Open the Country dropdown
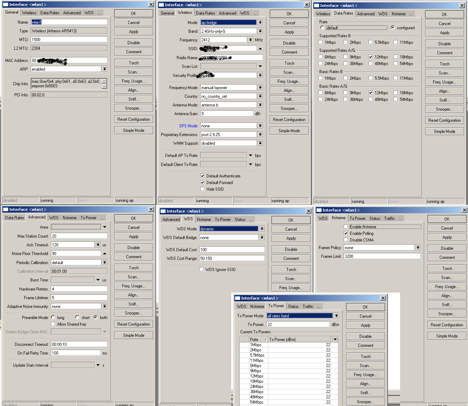The image size is (468, 406). (x=260, y=96)
